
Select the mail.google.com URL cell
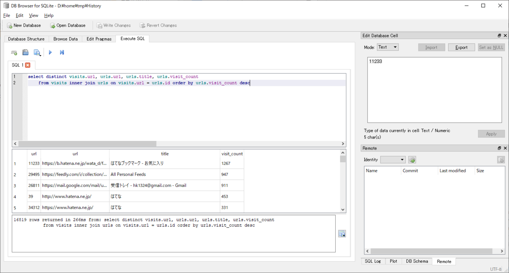click(75, 186)
